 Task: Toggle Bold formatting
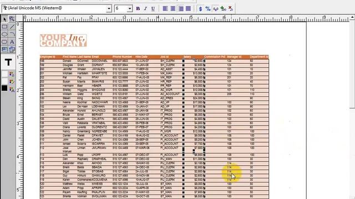[x=138, y=9]
